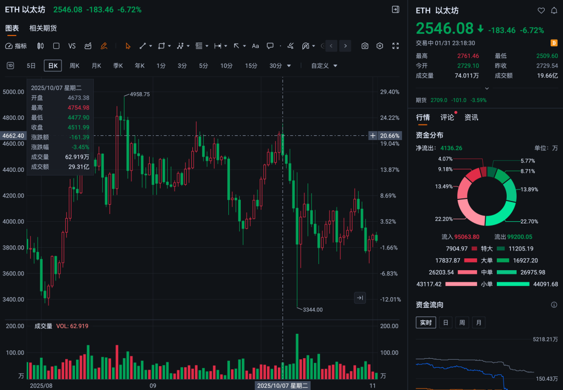Switch to 相关期货 tab
563x390 pixels.
point(43,28)
